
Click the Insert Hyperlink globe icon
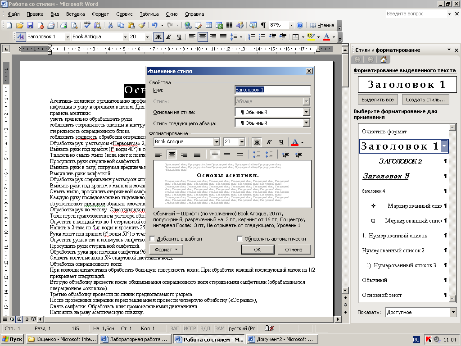coord(188,25)
